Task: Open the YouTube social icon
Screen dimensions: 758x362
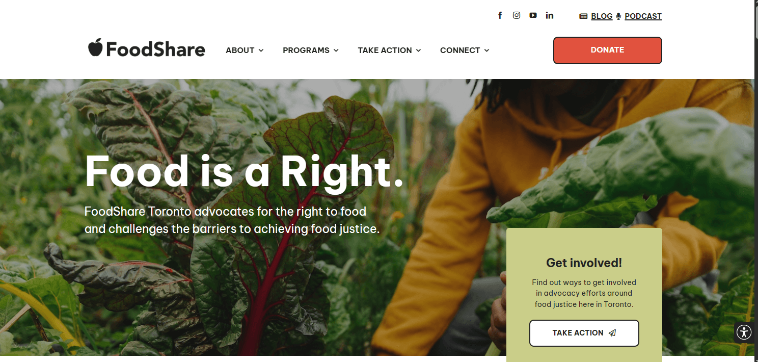Action: [x=533, y=15]
